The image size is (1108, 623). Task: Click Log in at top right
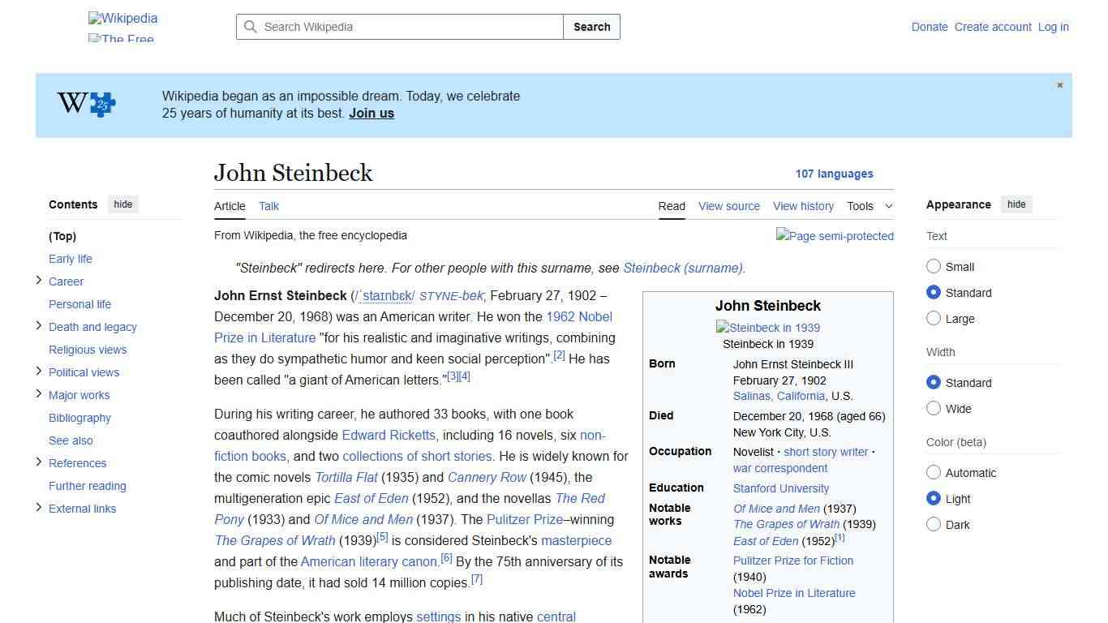(x=1053, y=27)
